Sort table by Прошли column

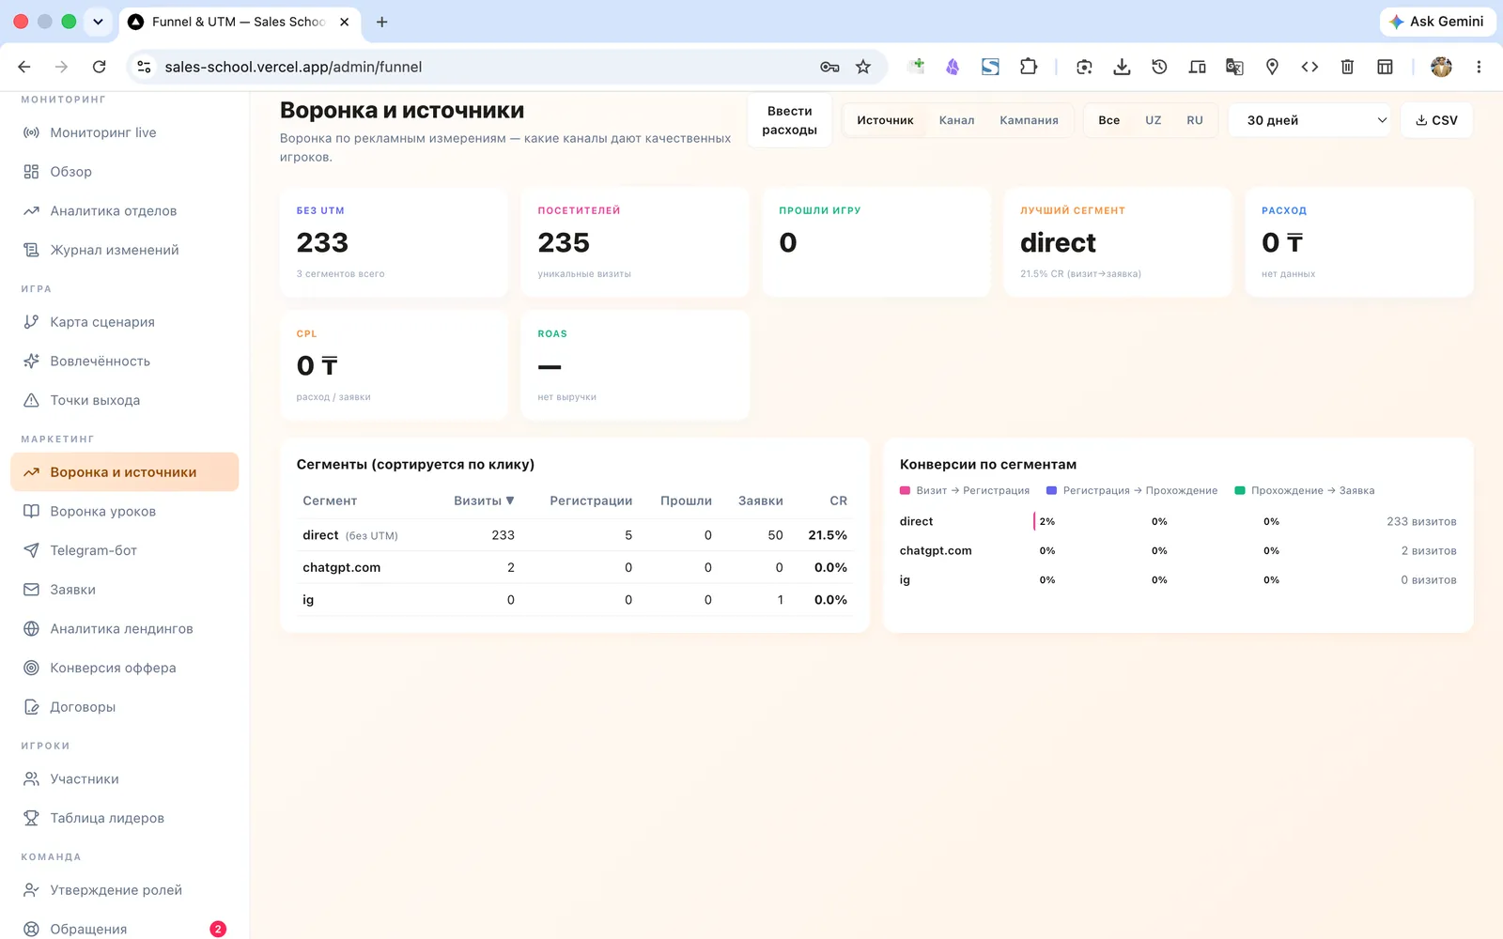click(686, 500)
